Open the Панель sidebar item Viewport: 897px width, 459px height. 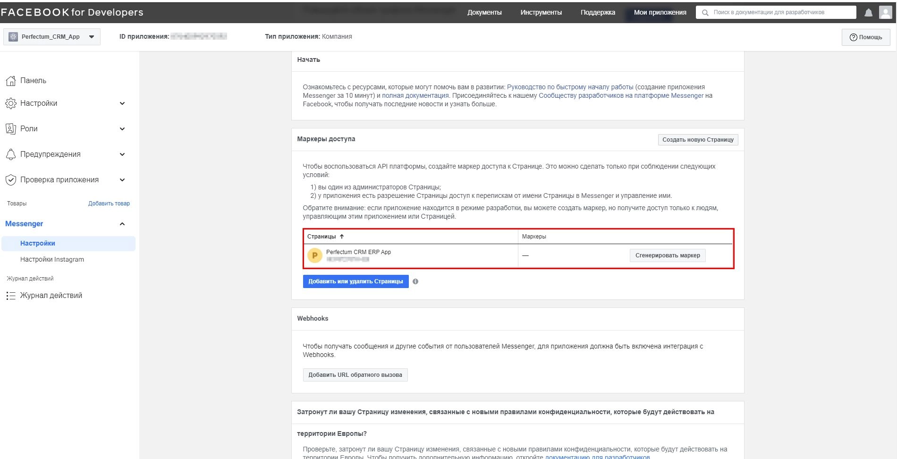tap(33, 81)
